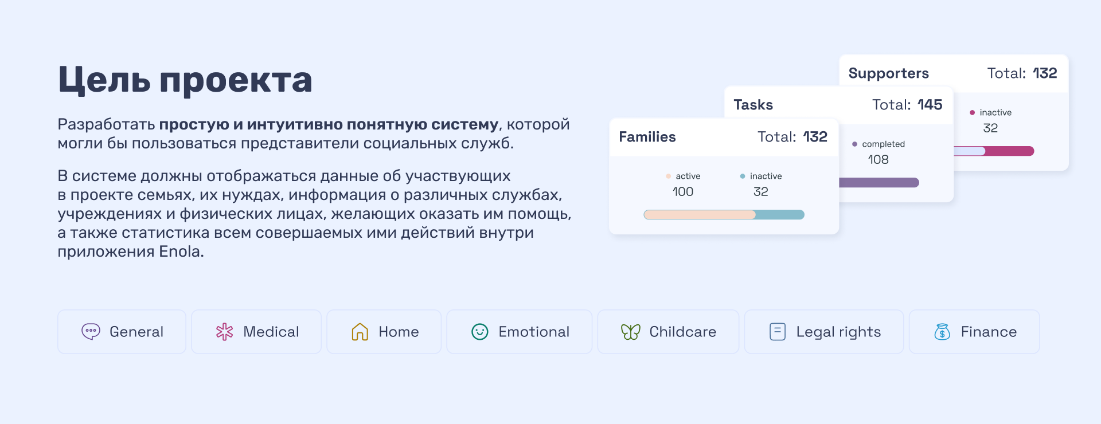Click the Tasks purple progress bar
The image size is (1101, 424).
point(879,183)
